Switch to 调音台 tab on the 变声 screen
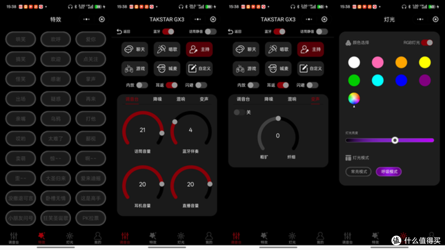The height and width of the screenshot is (250, 445). coord(243,100)
